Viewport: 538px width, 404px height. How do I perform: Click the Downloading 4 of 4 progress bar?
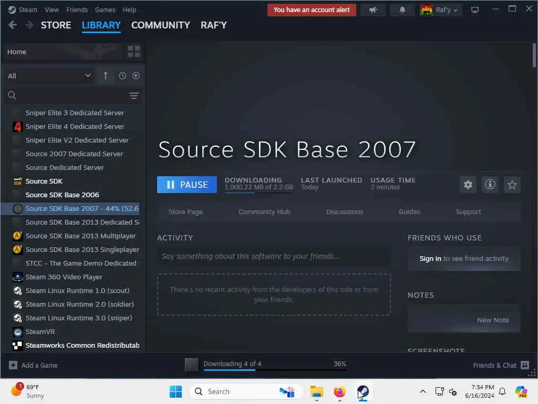(x=274, y=370)
